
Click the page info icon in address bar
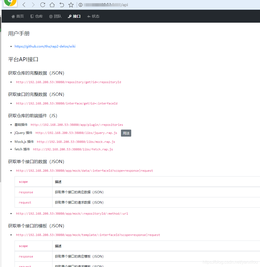tap(80, 5)
